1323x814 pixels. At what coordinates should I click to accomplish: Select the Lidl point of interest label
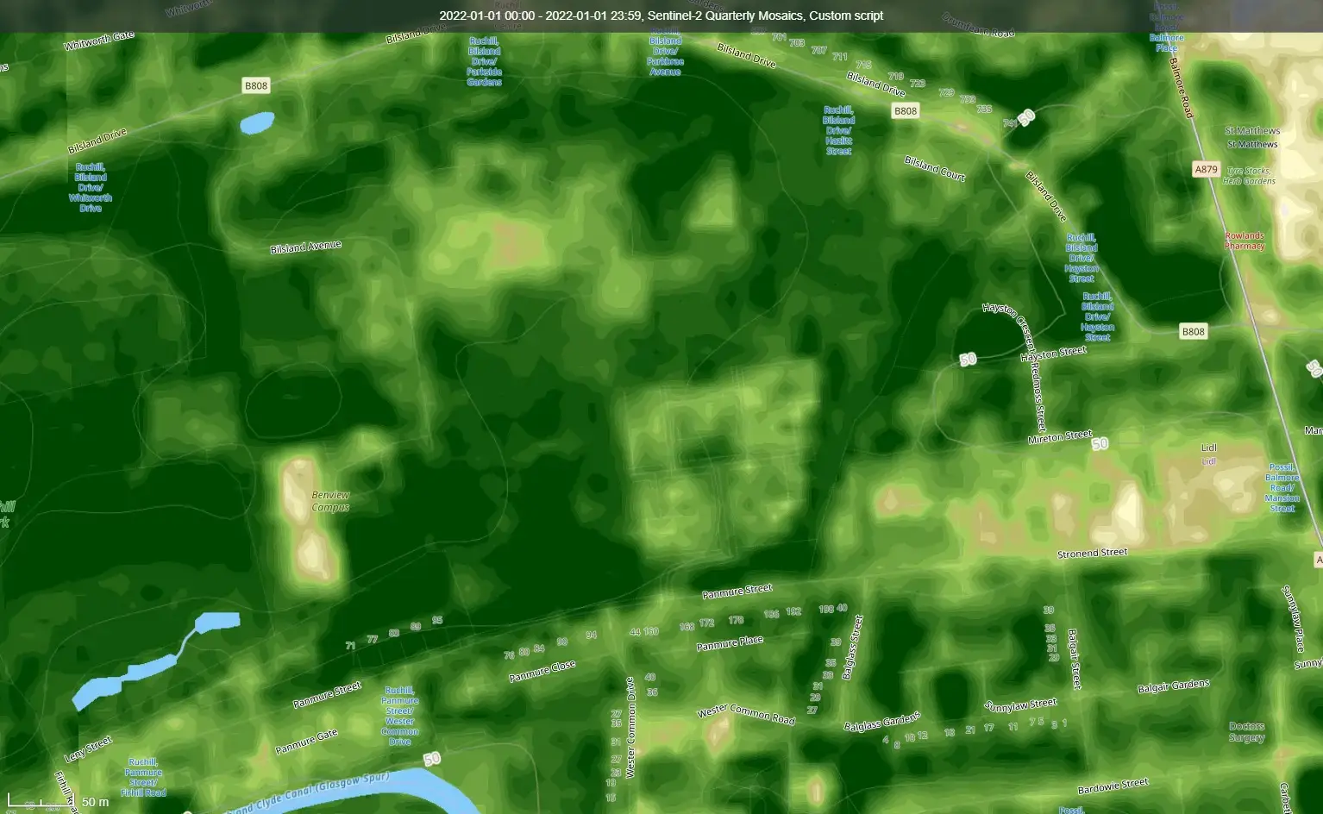point(1207,448)
